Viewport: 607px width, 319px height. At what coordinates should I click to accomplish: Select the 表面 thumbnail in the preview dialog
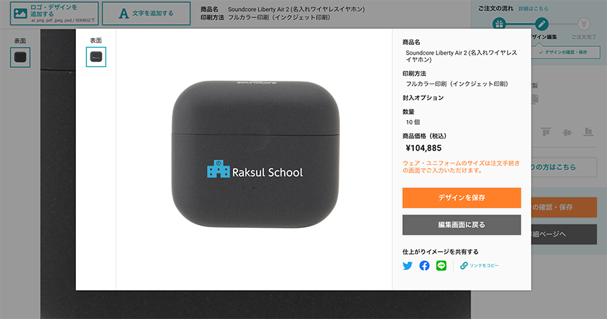click(x=96, y=57)
